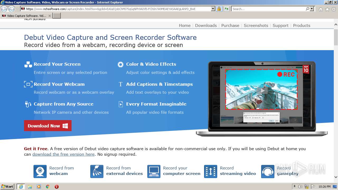338x190 pixels.
Task: Click the Record streaming video icon
Action: point(211,172)
